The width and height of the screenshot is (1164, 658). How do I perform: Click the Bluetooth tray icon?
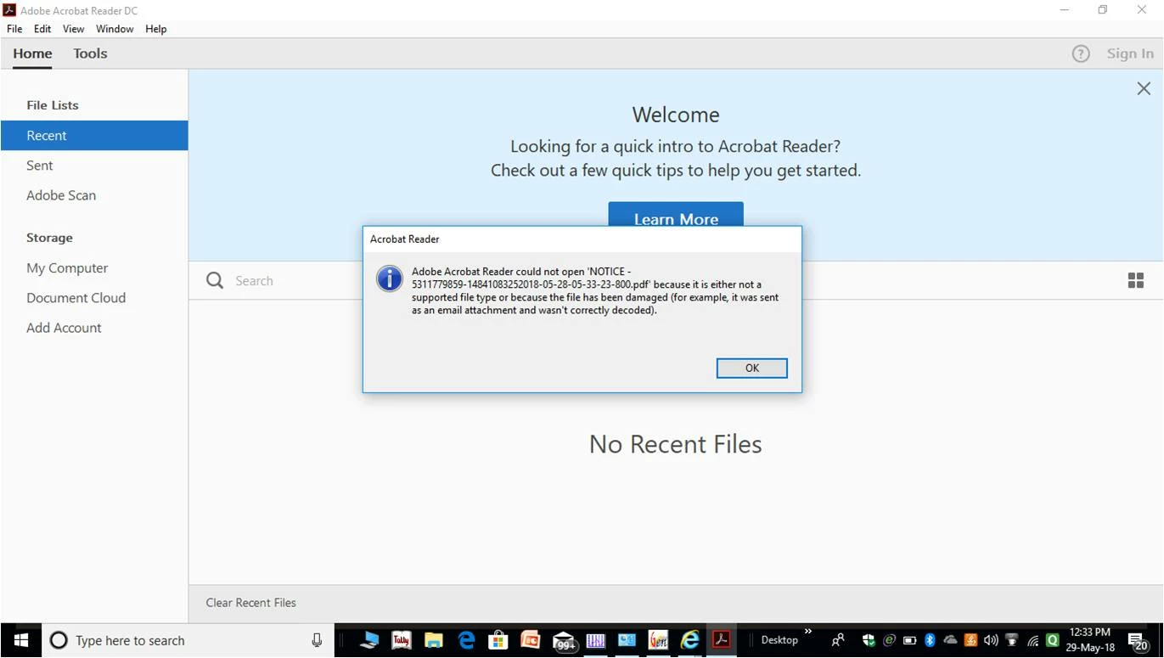930,640
